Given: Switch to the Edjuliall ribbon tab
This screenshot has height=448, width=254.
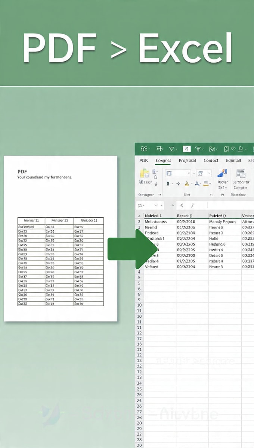Looking at the screenshot, I should click(233, 161).
